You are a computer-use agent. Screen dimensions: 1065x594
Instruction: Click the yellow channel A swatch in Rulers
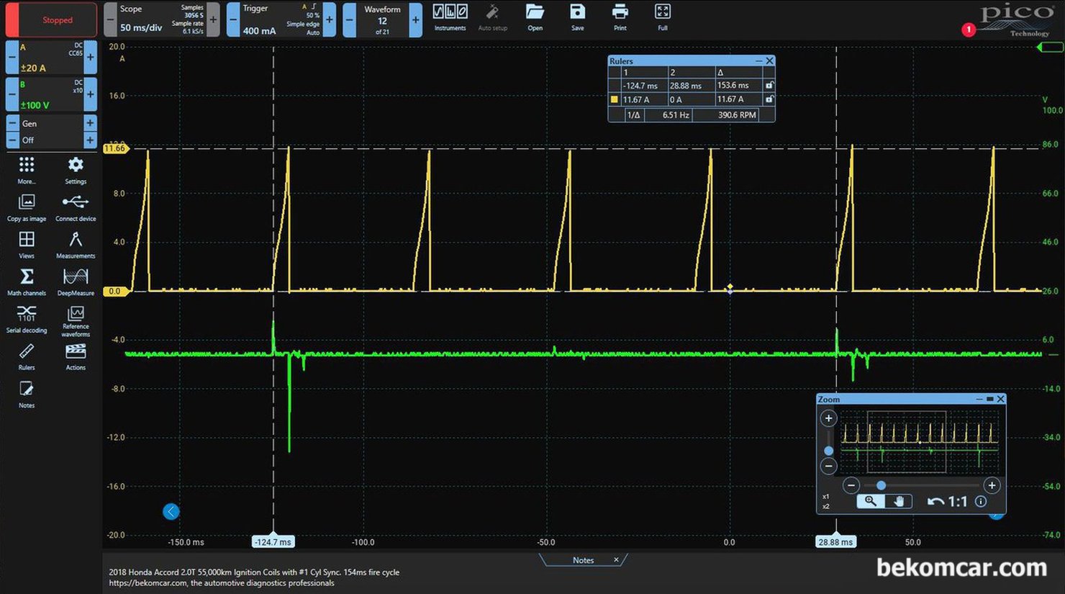pyautogui.click(x=614, y=100)
